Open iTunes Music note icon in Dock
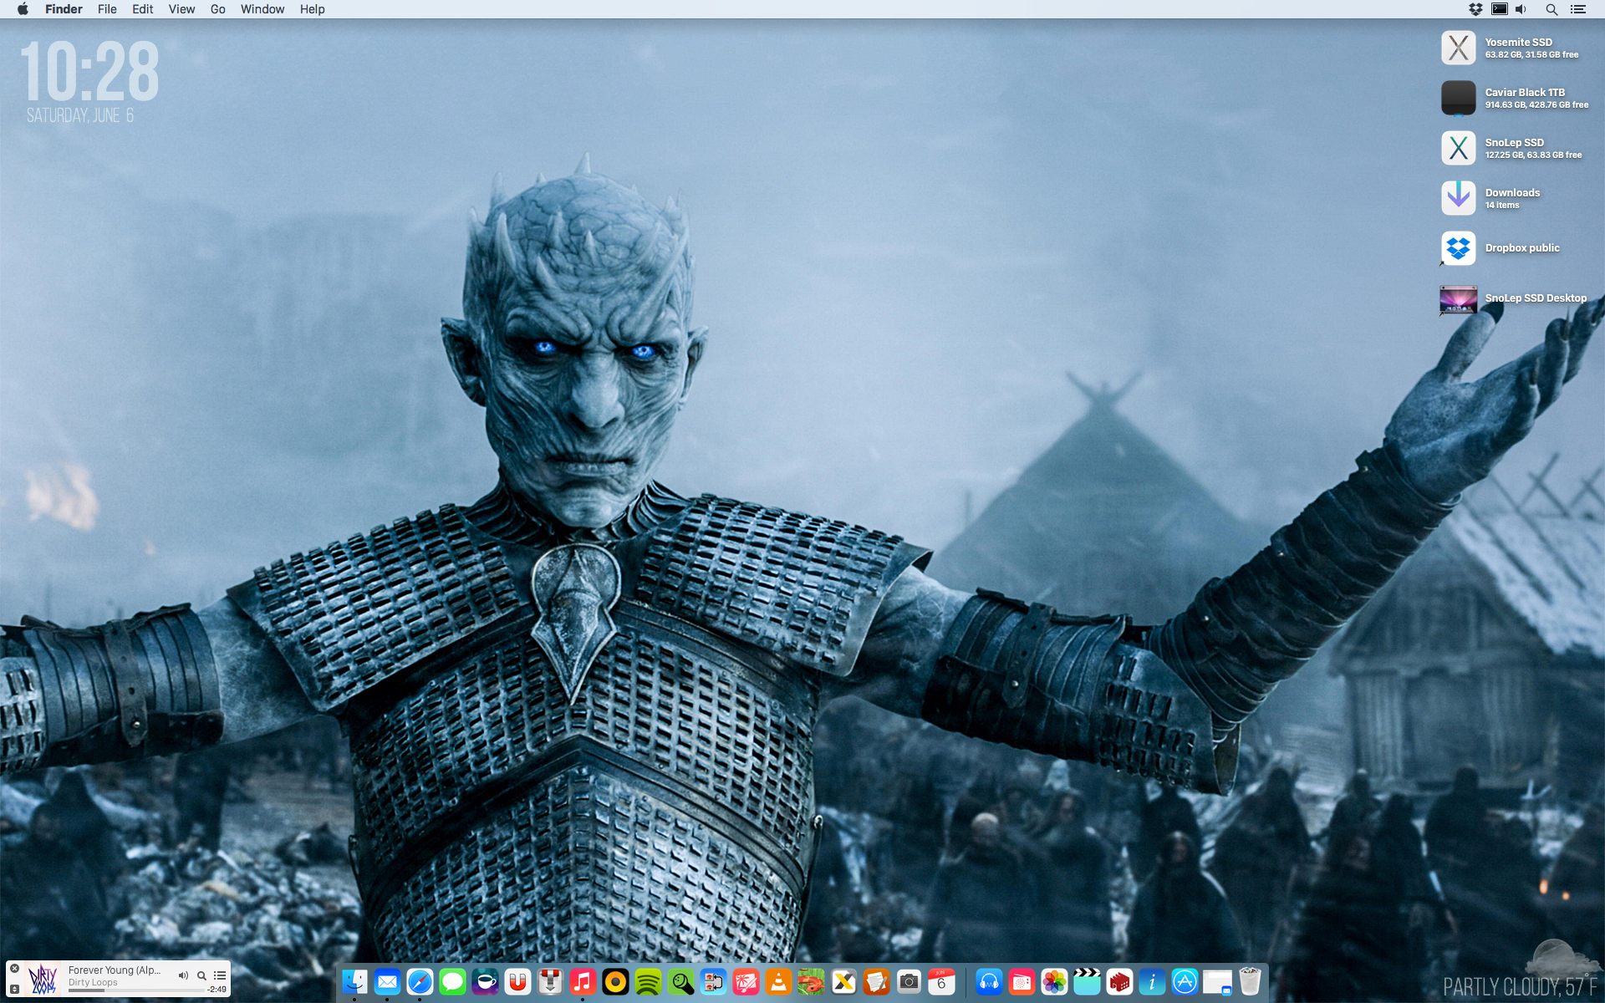 tap(583, 981)
